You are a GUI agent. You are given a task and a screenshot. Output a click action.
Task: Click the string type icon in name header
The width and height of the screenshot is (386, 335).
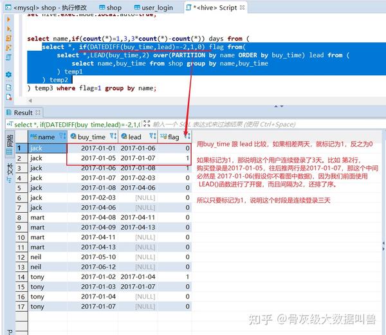pos(33,137)
